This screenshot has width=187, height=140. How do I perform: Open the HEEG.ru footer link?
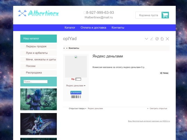click(149, 121)
